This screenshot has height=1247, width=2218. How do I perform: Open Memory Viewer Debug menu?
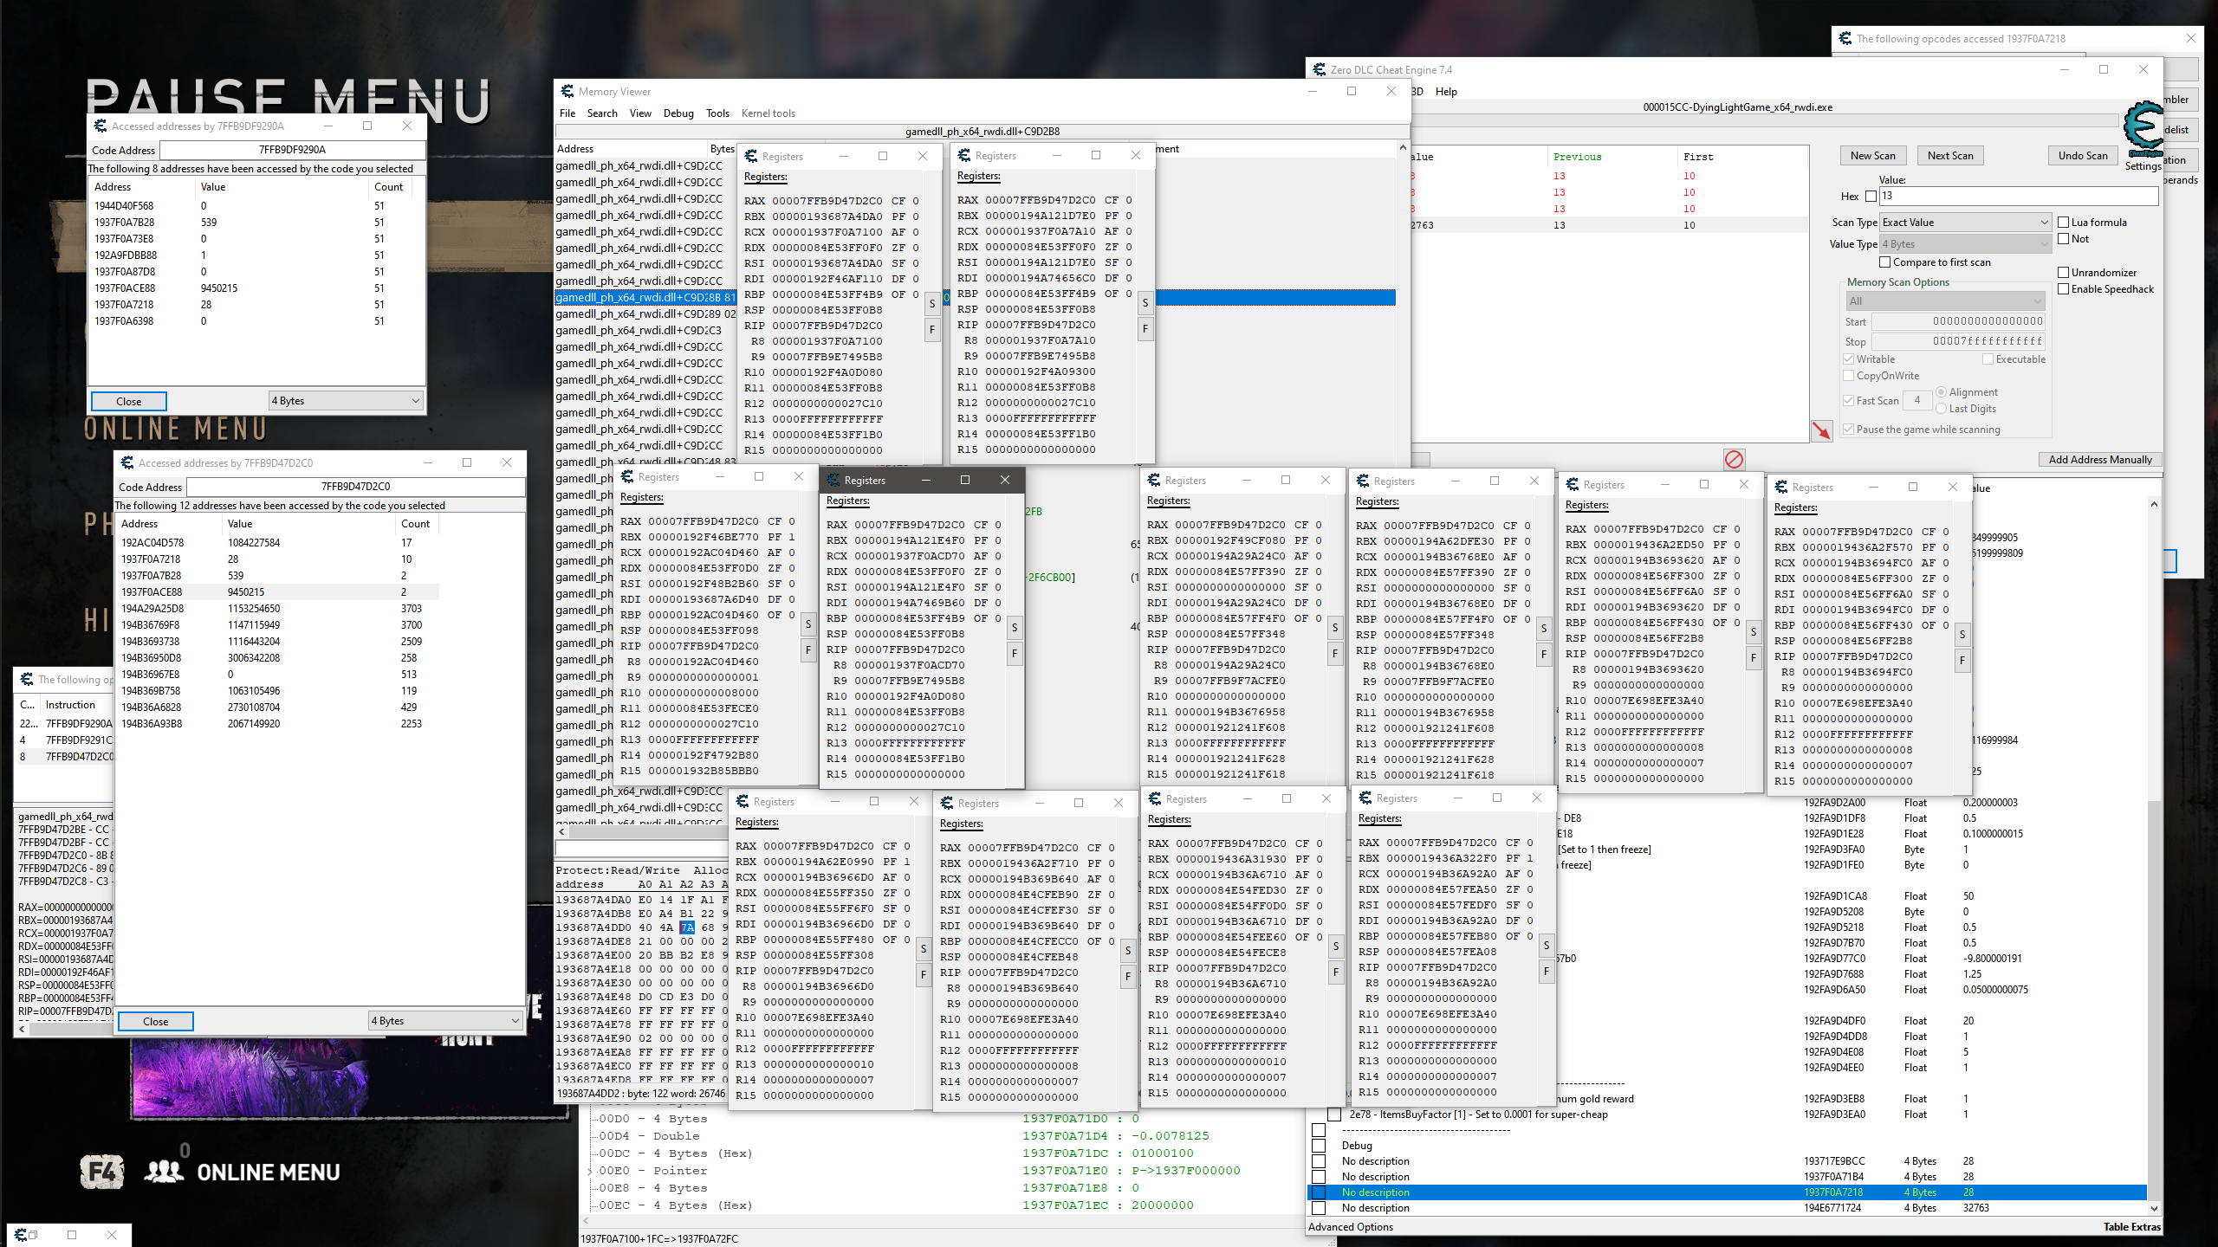click(678, 113)
